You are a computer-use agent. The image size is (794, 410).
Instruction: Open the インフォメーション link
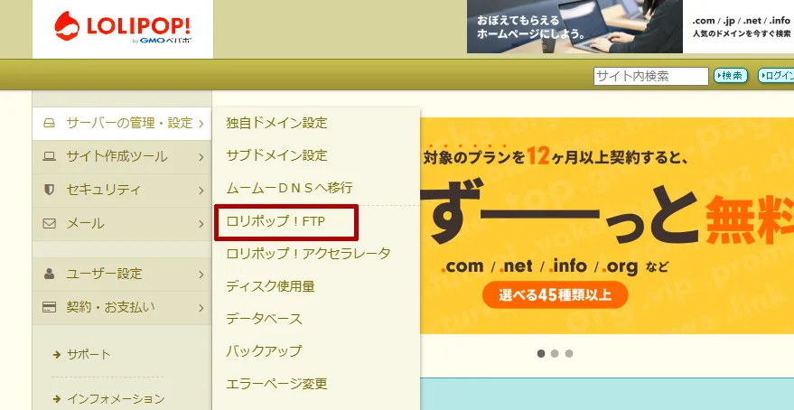(x=115, y=398)
